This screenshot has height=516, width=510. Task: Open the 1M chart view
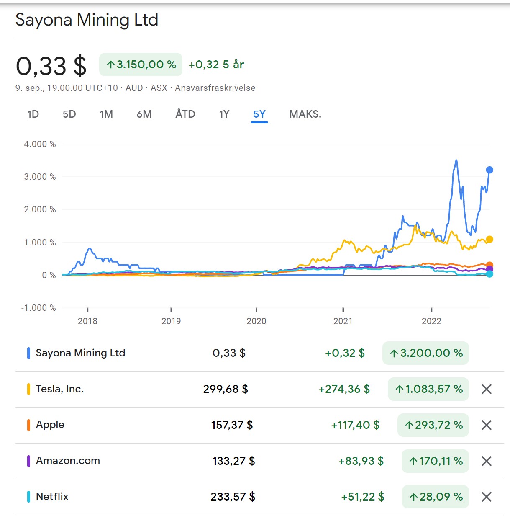(106, 114)
